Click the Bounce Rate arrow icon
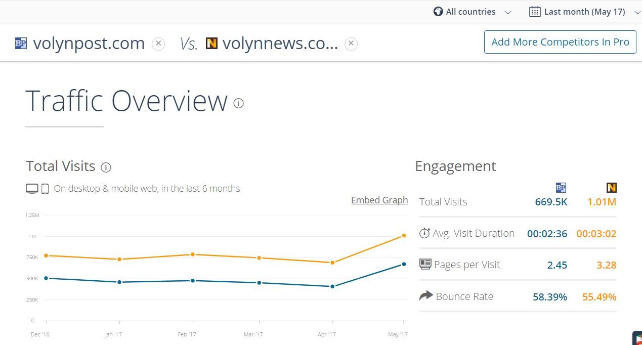This screenshot has width=642, height=345. tap(426, 296)
